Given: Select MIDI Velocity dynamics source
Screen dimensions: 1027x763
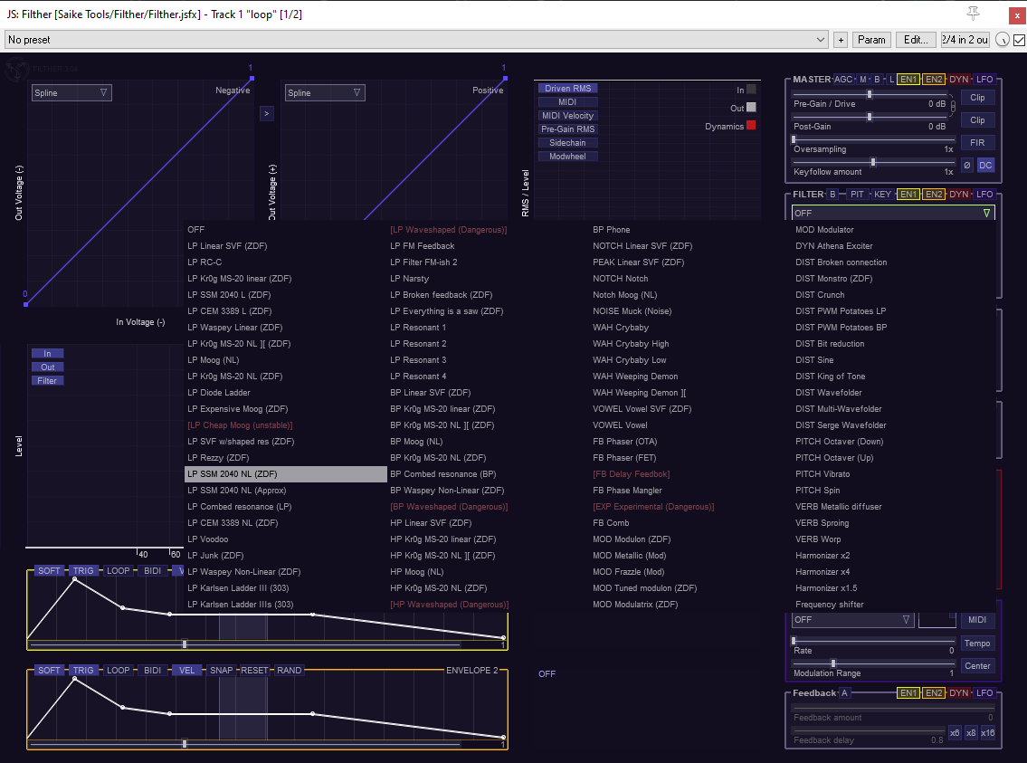Looking at the screenshot, I should [x=568, y=116].
